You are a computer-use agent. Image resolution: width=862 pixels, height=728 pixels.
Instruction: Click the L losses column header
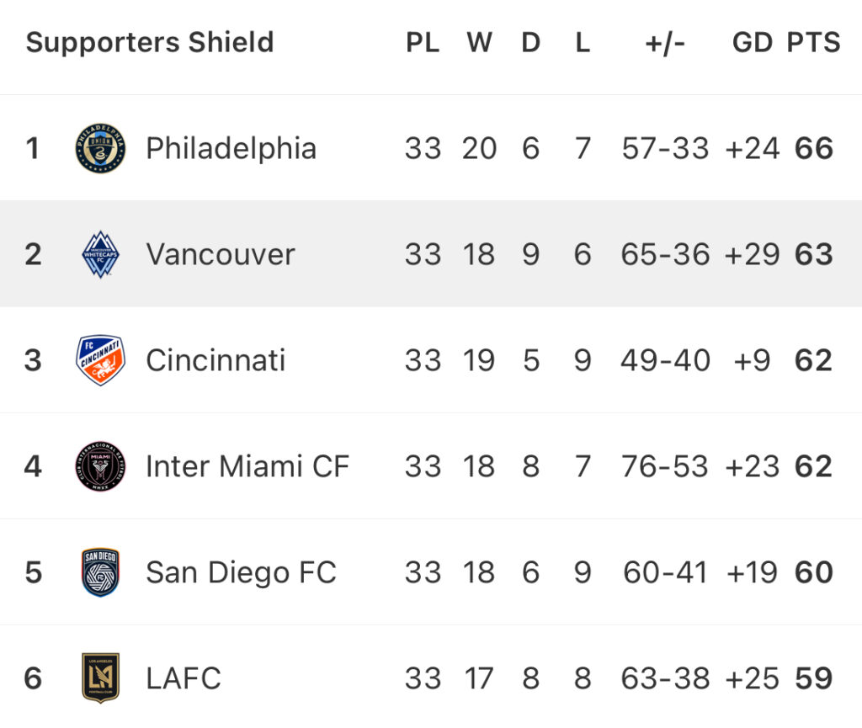point(583,42)
